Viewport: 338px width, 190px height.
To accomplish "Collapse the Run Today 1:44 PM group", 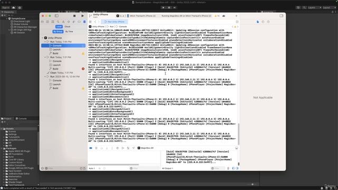I will click(45, 42).
